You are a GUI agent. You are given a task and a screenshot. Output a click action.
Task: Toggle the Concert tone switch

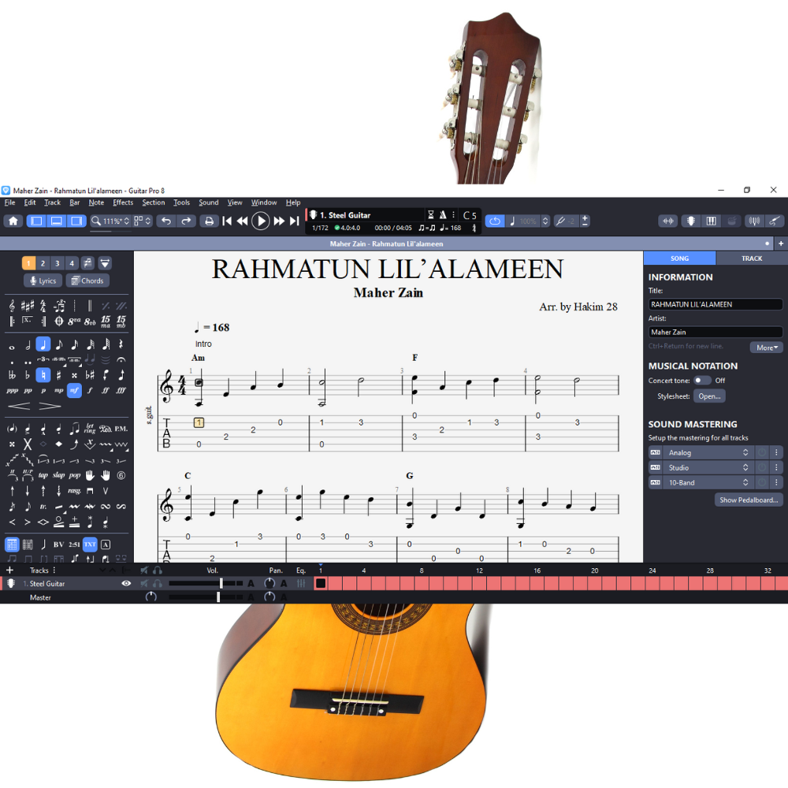[x=701, y=381]
